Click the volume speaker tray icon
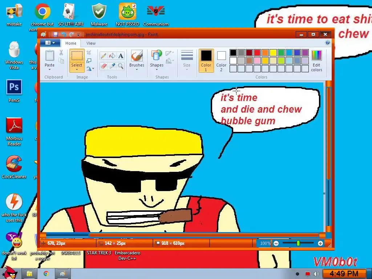This screenshot has height=279, width=372. (x=316, y=274)
